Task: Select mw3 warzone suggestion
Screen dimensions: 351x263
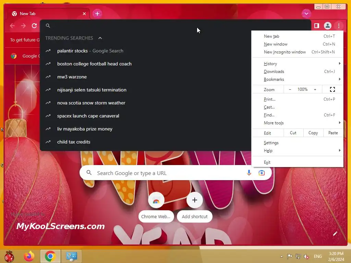Action: 145,77
